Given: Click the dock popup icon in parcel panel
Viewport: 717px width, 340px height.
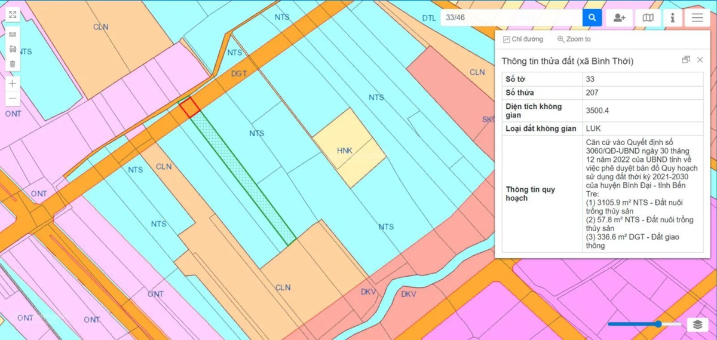Looking at the screenshot, I should coord(686,60).
